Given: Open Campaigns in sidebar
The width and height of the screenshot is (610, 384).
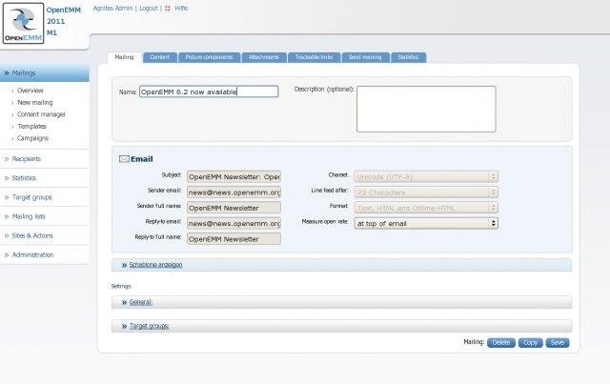Looking at the screenshot, I should (x=32, y=138).
